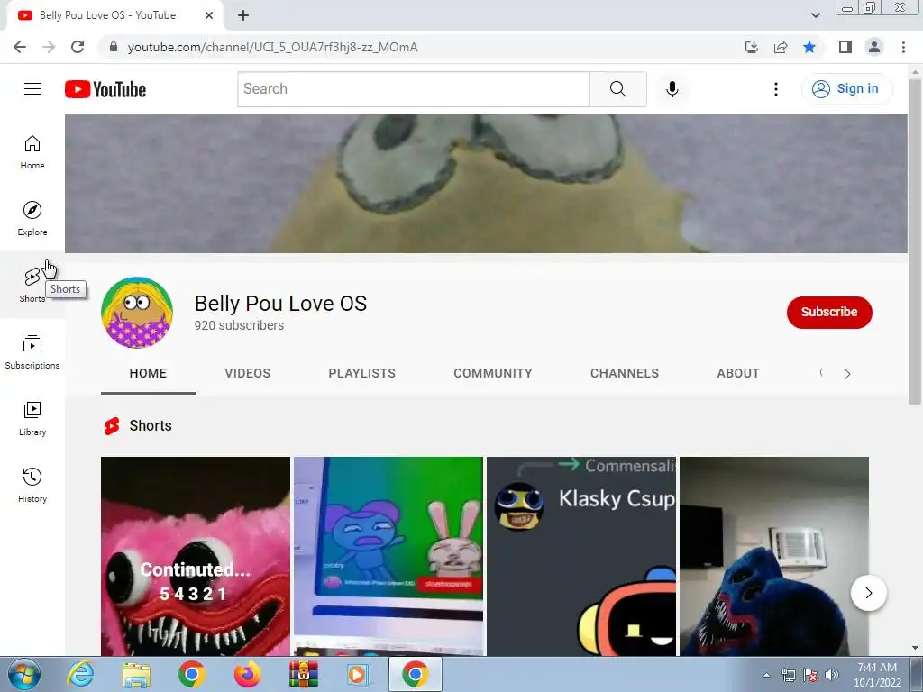The width and height of the screenshot is (923, 692).
Task: Switch to the VIDEOS tab
Action: [247, 373]
